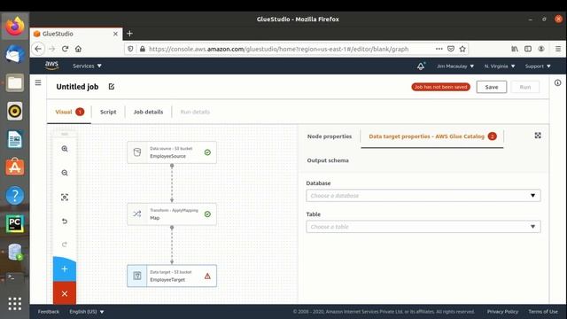The height and width of the screenshot is (319, 567).
Task: Launch LibreOffice Writer from the dock
Action: [x=15, y=139]
